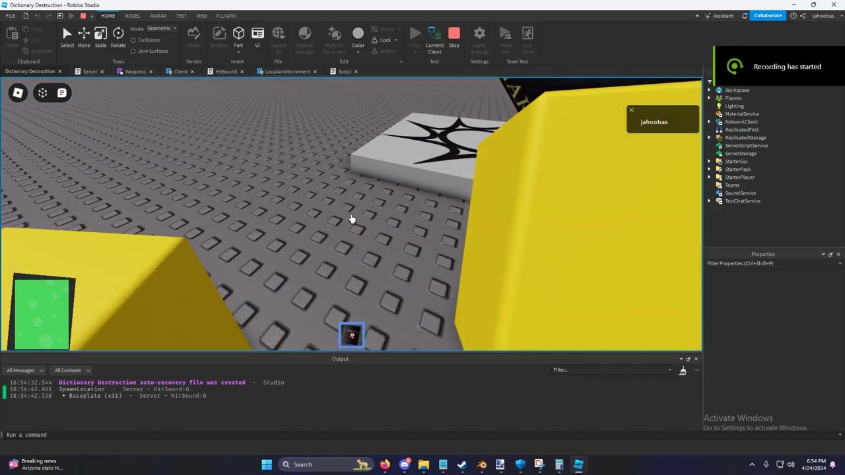
Task: Open the TEST ribbon tab
Action: [181, 16]
